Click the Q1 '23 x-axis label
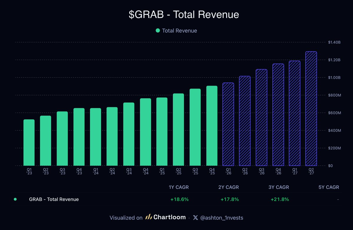This screenshot has width=353, height=230. pyautogui.click(x=29, y=171)
